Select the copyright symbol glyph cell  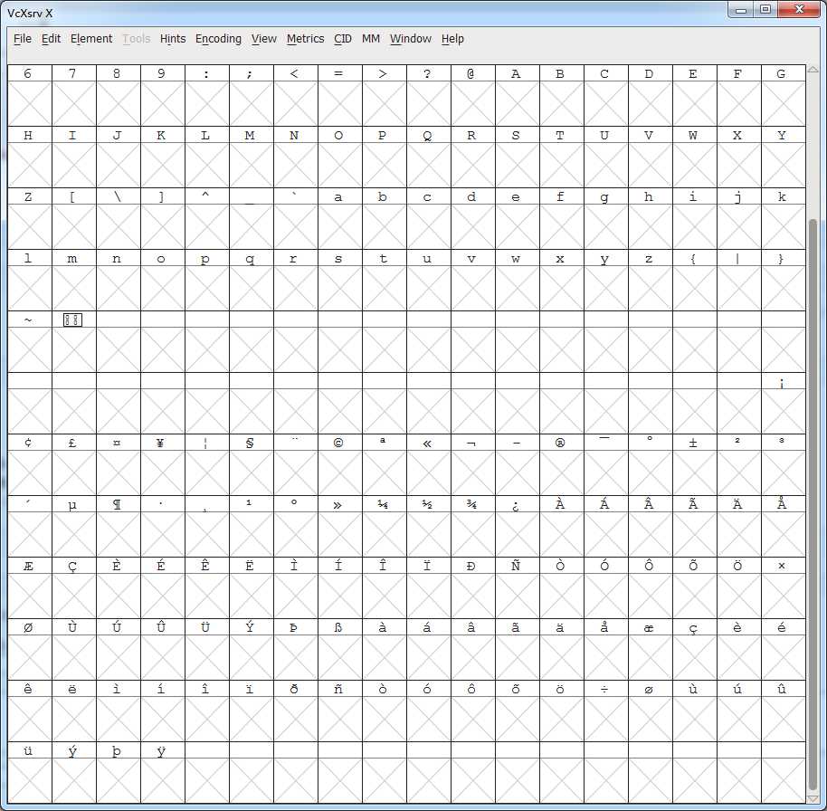point(340,465)
